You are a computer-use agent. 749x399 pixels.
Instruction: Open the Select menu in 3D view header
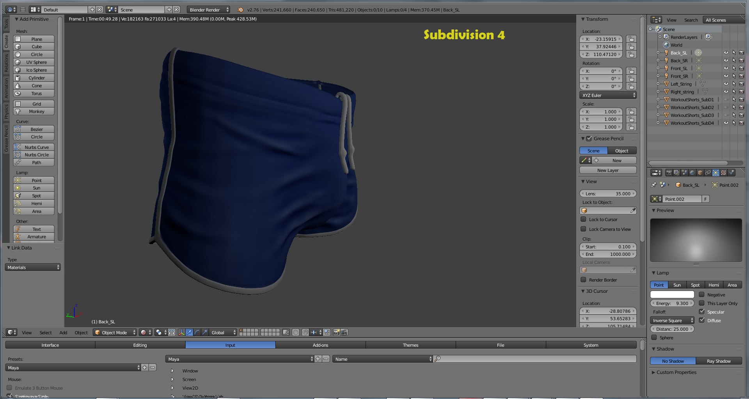pyautogui.click(x=46, y=333)
